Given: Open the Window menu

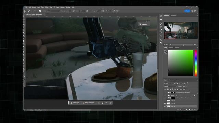Looking at the screenshot, I should pyautogui.click(x=68, y=7).
